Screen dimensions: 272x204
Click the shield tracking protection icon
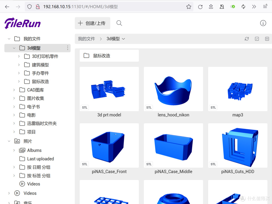click(x=29, y=7)
